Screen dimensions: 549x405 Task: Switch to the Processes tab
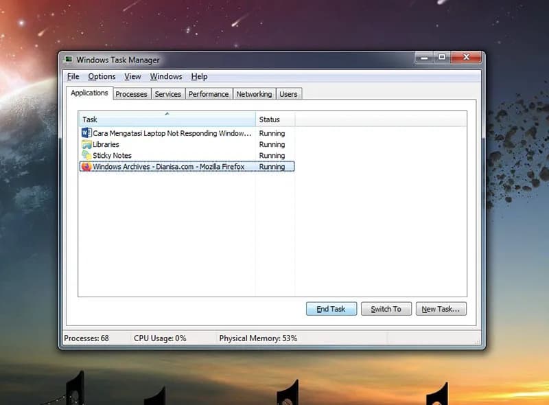click(131, 94)
